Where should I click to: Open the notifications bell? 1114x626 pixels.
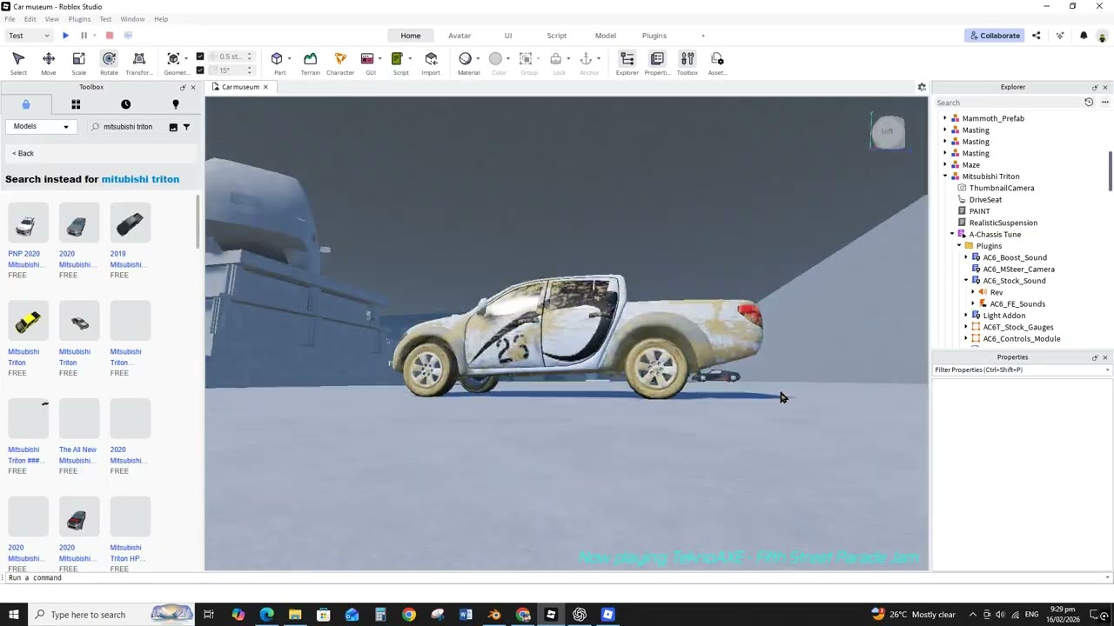(x=1084, y=36)
